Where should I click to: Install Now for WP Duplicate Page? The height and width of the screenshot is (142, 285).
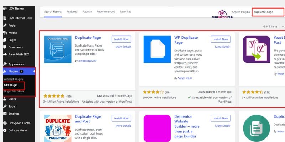tap(221, 39)
